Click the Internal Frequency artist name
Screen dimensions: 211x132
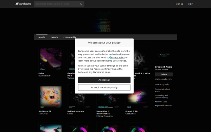coord(105,116)
